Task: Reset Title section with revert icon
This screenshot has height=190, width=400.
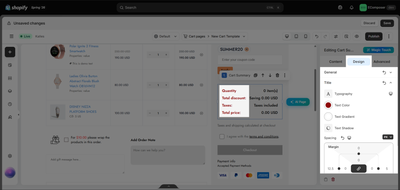Action: pyautogui.click(x=384, y=83)
